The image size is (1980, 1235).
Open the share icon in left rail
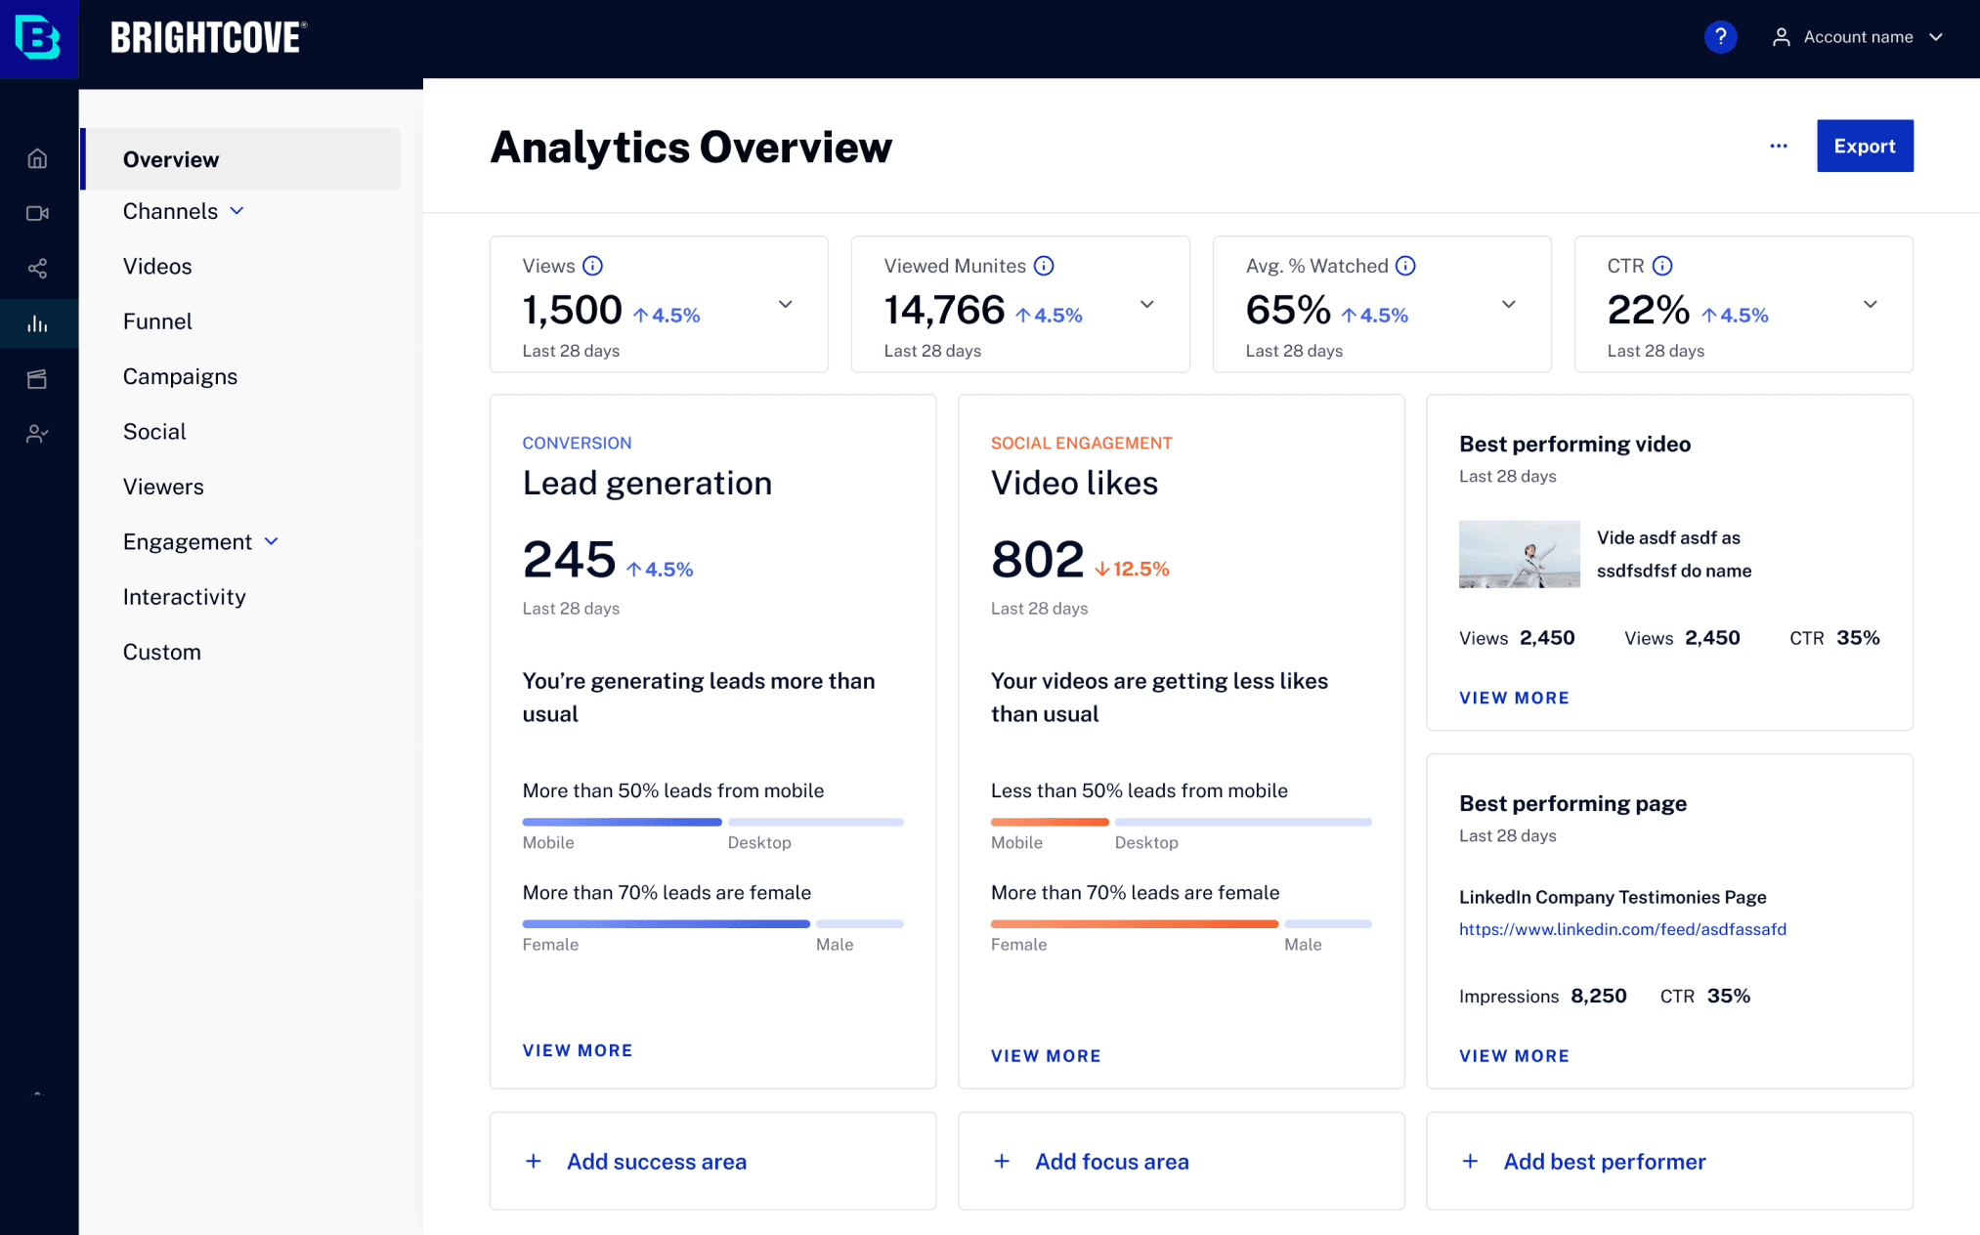[37, 269]
